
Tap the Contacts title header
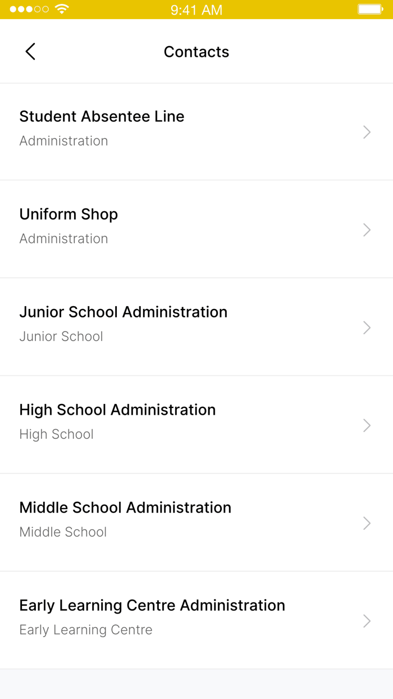196,51
